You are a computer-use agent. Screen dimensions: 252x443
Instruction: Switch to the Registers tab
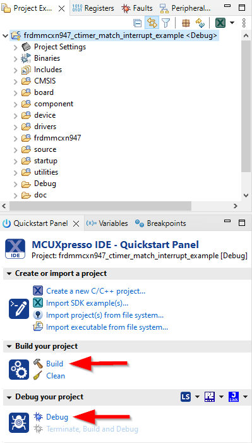click(x=93, y=8)
